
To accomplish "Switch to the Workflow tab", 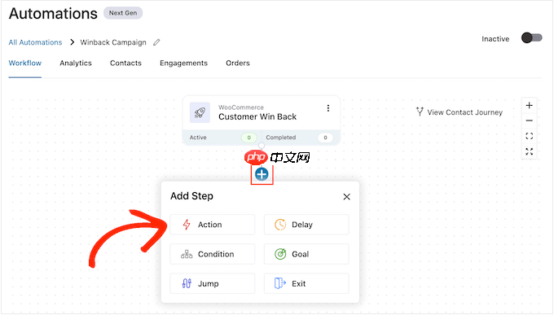I will [x=25, y=63].
